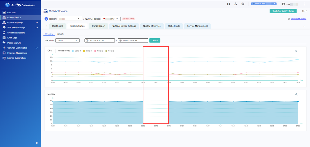Toggle Core: 2 display in CPU chart

point(98,51)
